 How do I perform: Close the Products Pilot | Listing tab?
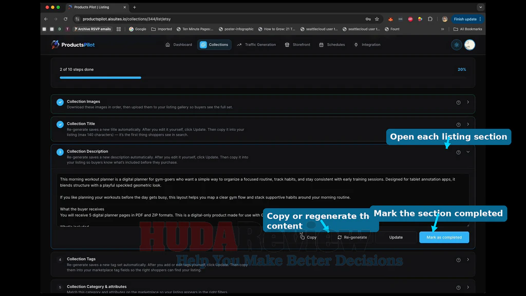[x=124, y=7]
